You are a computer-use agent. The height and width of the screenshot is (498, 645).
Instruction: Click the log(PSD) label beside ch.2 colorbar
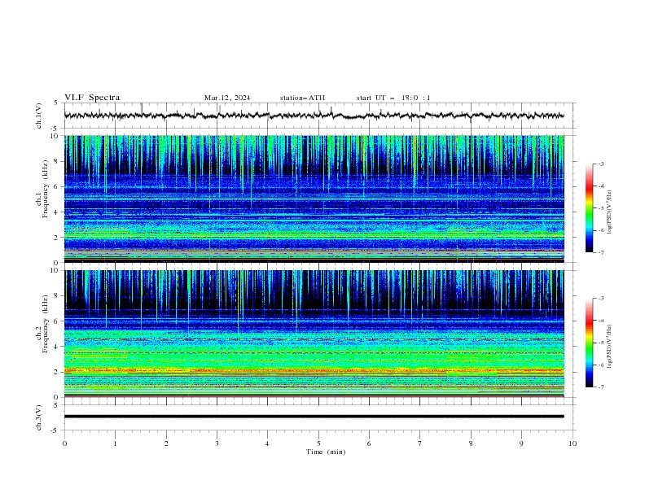click(610, 347)
